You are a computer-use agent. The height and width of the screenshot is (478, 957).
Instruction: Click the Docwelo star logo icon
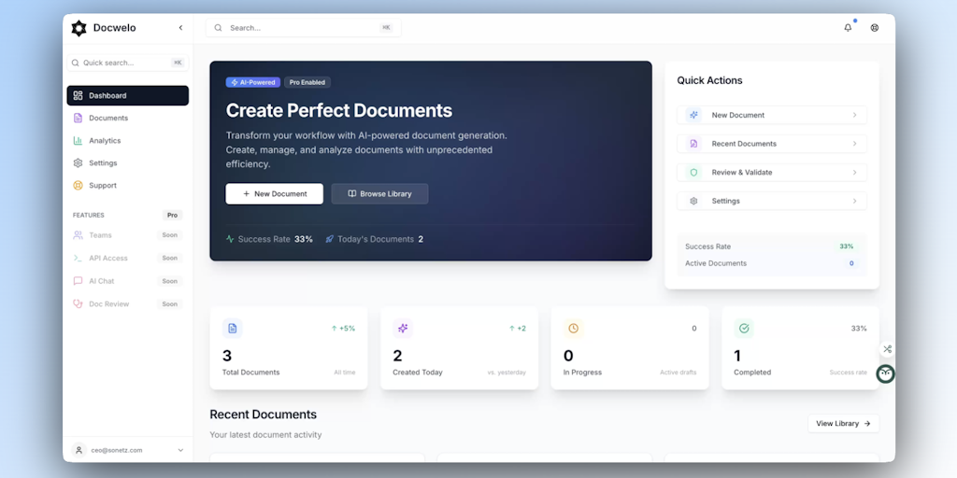pyautogui.click(x=79, y=28)
